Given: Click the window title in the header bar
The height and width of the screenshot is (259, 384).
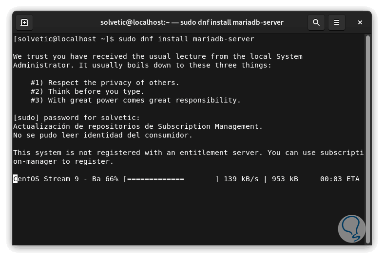Looking at the screenshot, I should tap(192, 22).
